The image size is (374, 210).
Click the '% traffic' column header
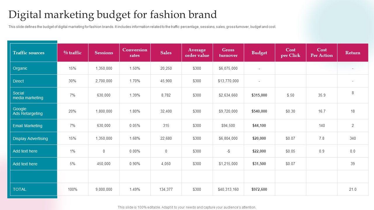tap(72, 53)
